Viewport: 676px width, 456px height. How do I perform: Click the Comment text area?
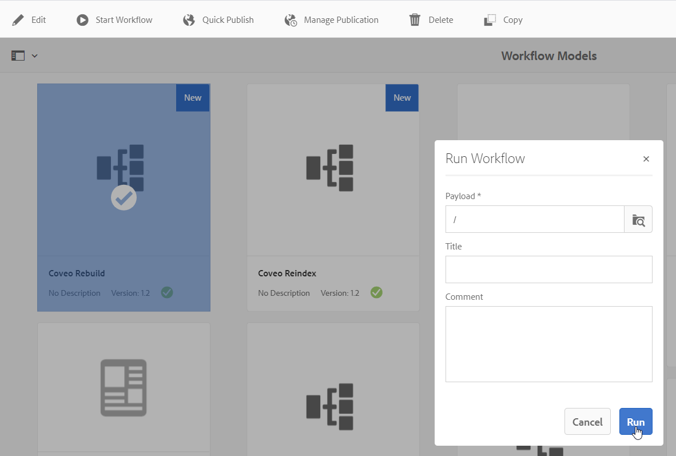pyautogui.click(x=548, y=344)
